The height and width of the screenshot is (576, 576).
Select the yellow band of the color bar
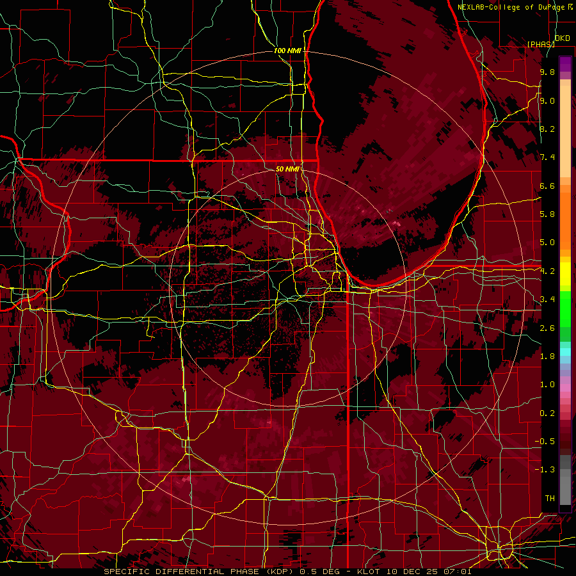[x=565, y=274]
